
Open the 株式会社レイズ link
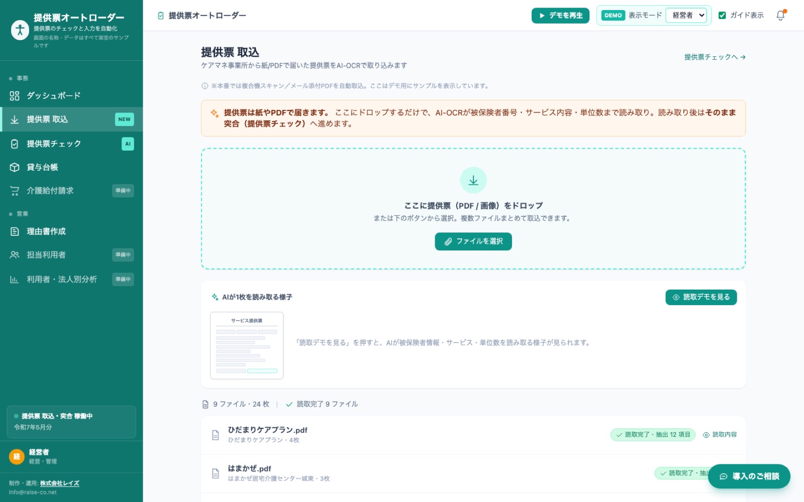[x=60, y=483]
